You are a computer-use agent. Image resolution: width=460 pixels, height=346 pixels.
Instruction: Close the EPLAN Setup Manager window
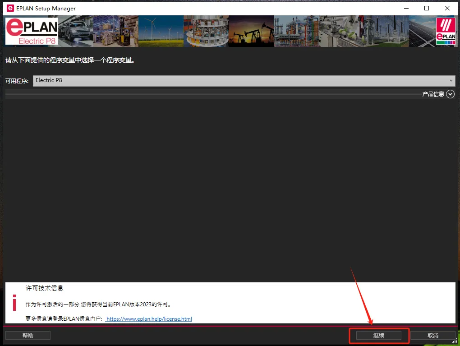(x=447, y=8)
